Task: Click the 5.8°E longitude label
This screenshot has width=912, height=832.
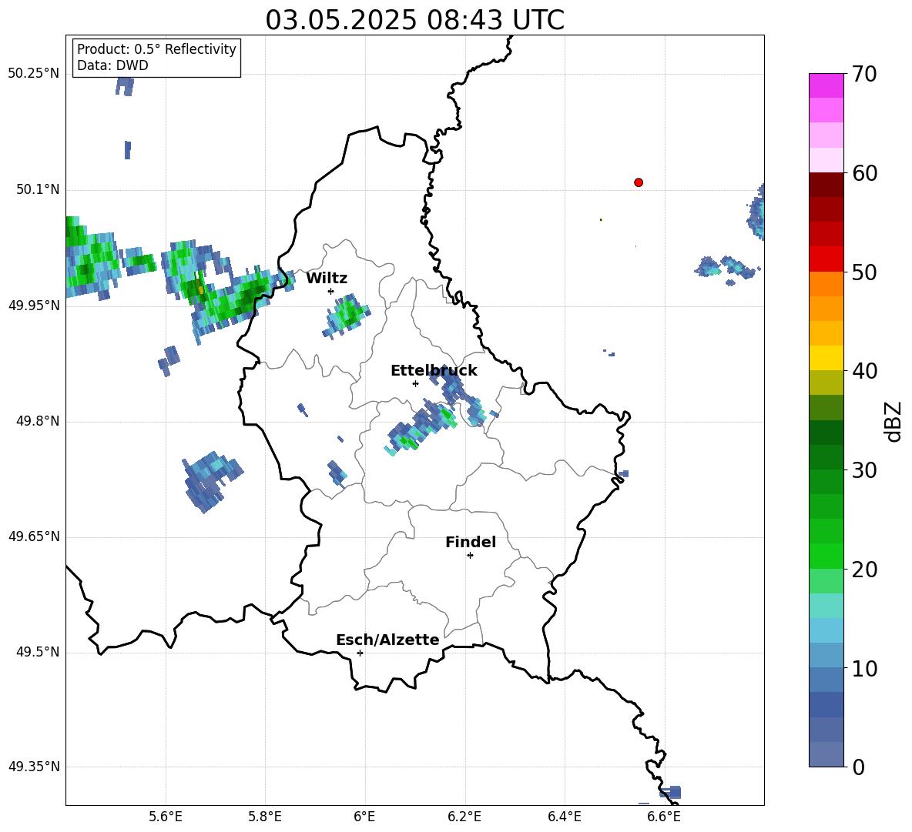Action: [265, 817]
